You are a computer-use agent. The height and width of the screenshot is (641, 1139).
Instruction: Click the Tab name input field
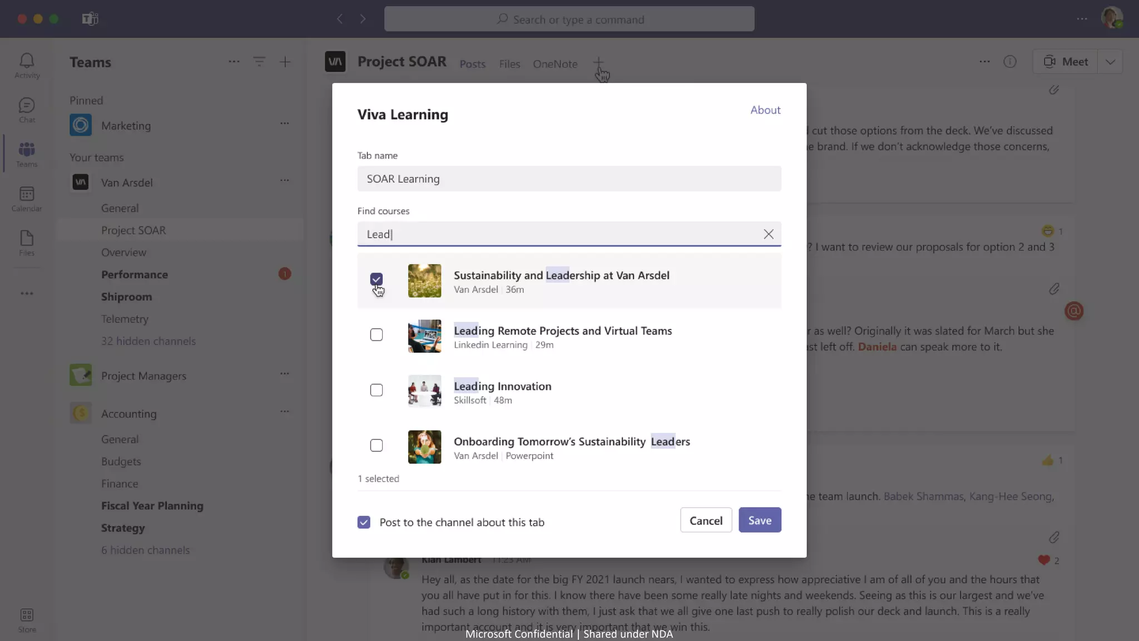point(569,179)
